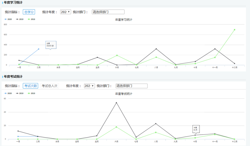Viewport: 250px width, 146px height.
Task: Click the 2020 February point in the study chart
Action: (x=38, y=49)
